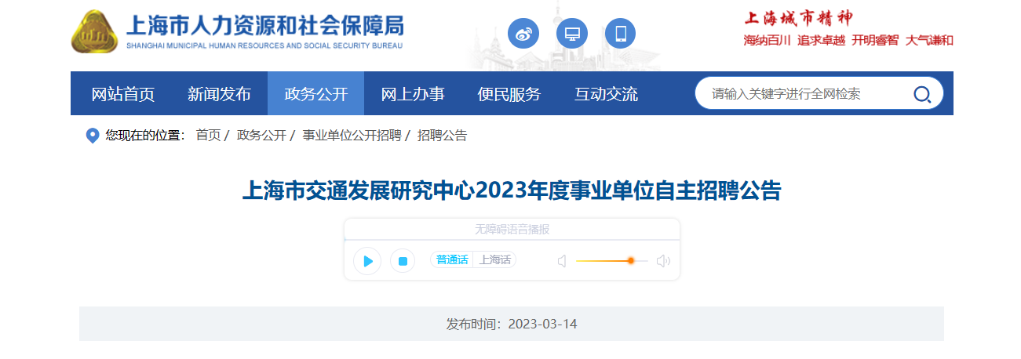Open the 网站首页 menu
Viewport: 1021px width, 359px height.
123,94
